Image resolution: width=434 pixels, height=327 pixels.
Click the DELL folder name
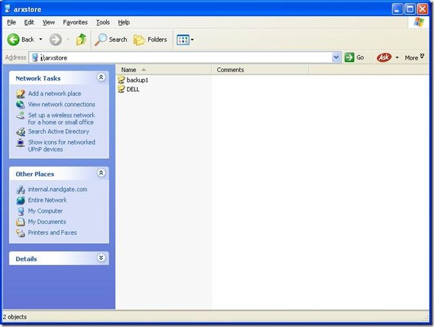point(133,89)
